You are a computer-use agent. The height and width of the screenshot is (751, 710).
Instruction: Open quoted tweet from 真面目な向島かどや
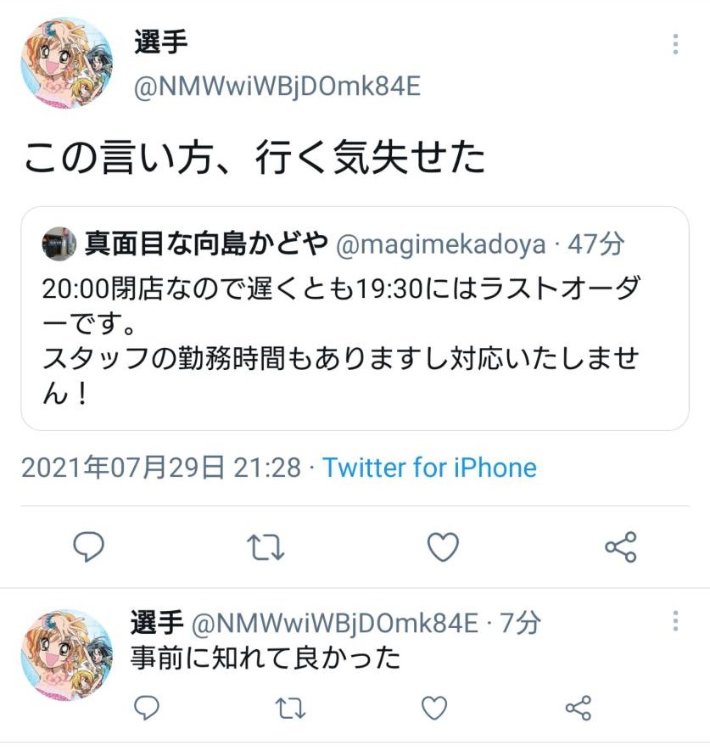point(355,318)
